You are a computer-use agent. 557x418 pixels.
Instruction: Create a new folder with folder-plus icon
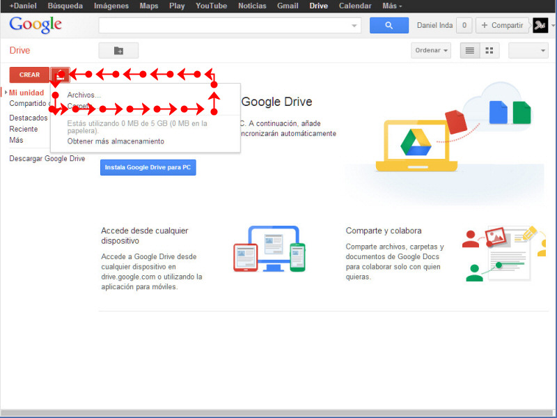point(118,50)
